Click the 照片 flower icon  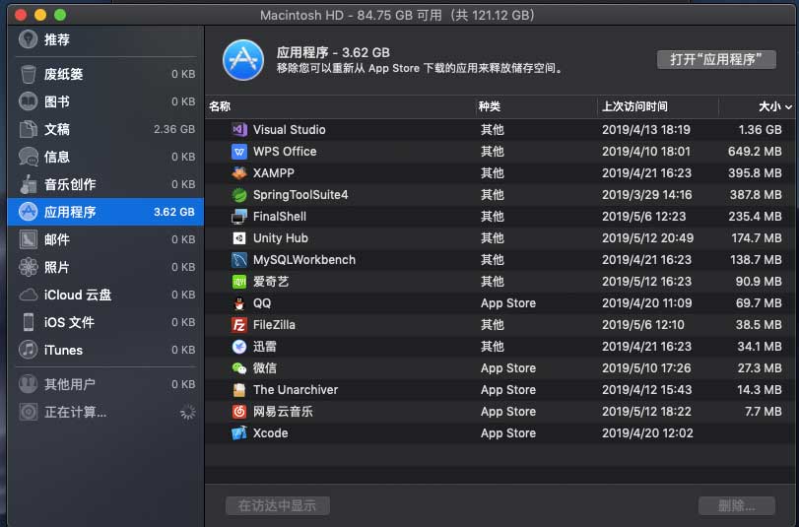tap(28, 267)
